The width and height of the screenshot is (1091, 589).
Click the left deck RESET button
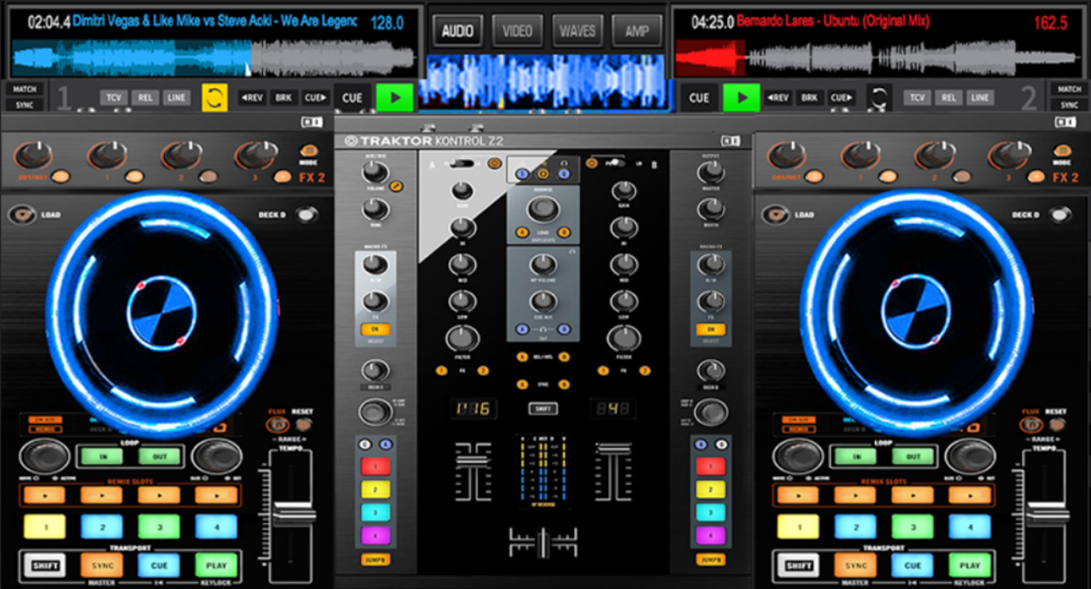point(302,424)
